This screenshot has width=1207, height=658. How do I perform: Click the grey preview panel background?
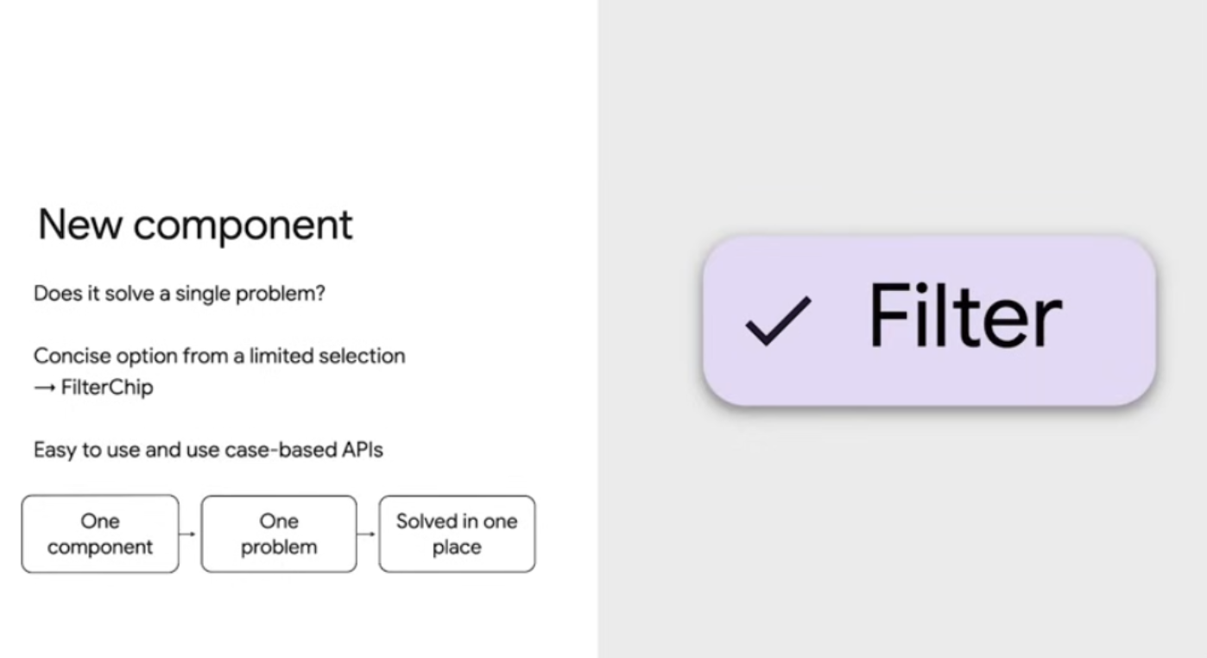tap(902, 535)
